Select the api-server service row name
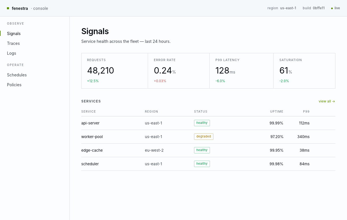347x220 pixels. click(x=90, y=123)
